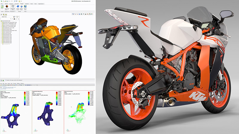Select the wireframe knuckle stress result window
This screenshot has height=134, width=239.
[x=80, y=112]
